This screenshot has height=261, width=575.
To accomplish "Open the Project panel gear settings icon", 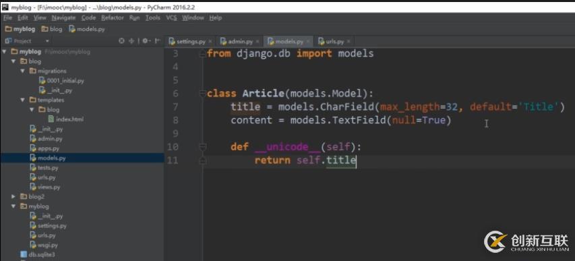I will coord(146,41).
